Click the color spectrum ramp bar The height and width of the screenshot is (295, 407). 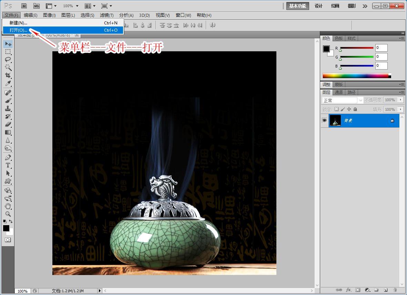pos(355,76)
